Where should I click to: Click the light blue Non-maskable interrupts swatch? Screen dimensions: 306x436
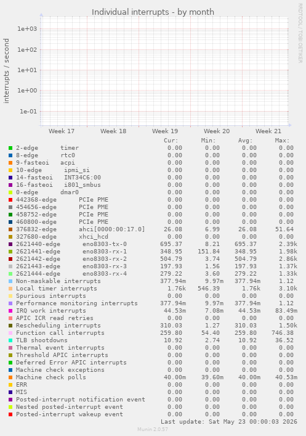pos(10,281)
